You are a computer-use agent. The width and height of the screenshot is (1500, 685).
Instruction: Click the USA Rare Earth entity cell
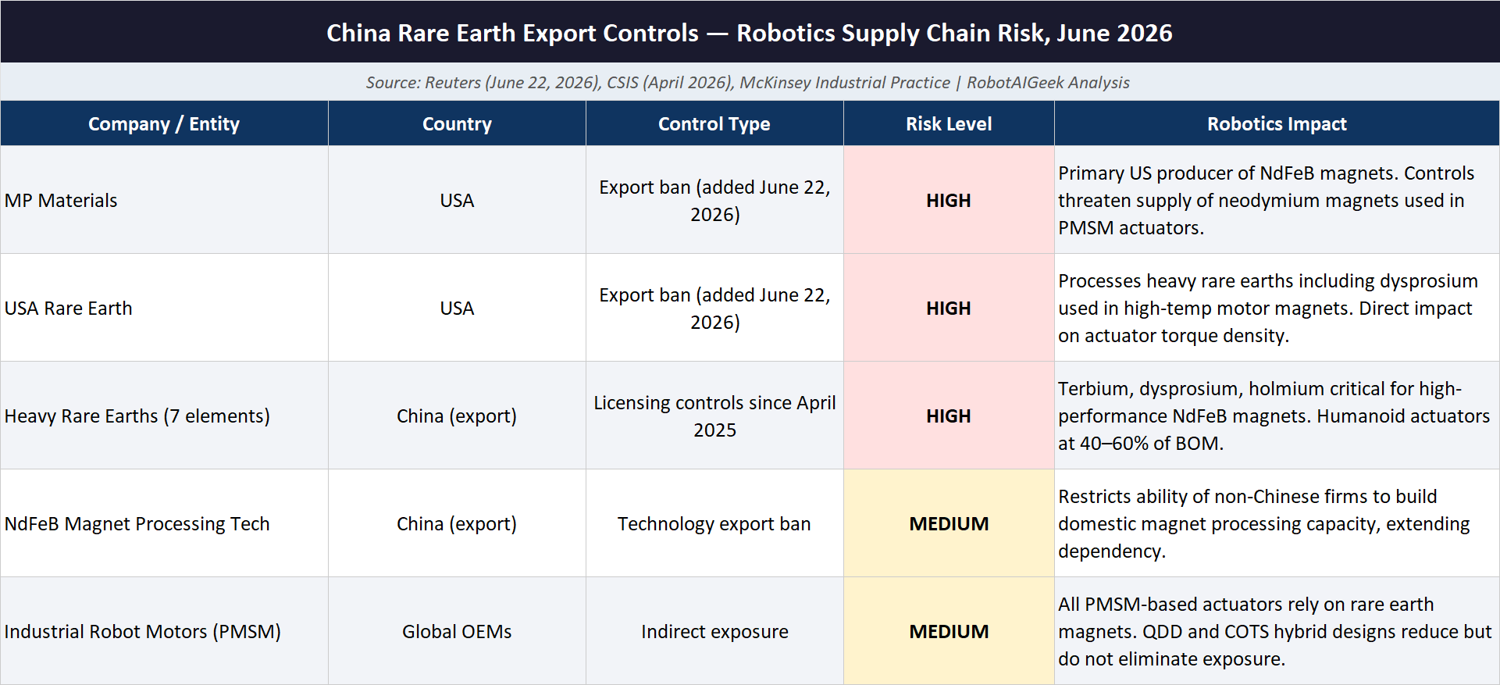(x=164, y=308)
